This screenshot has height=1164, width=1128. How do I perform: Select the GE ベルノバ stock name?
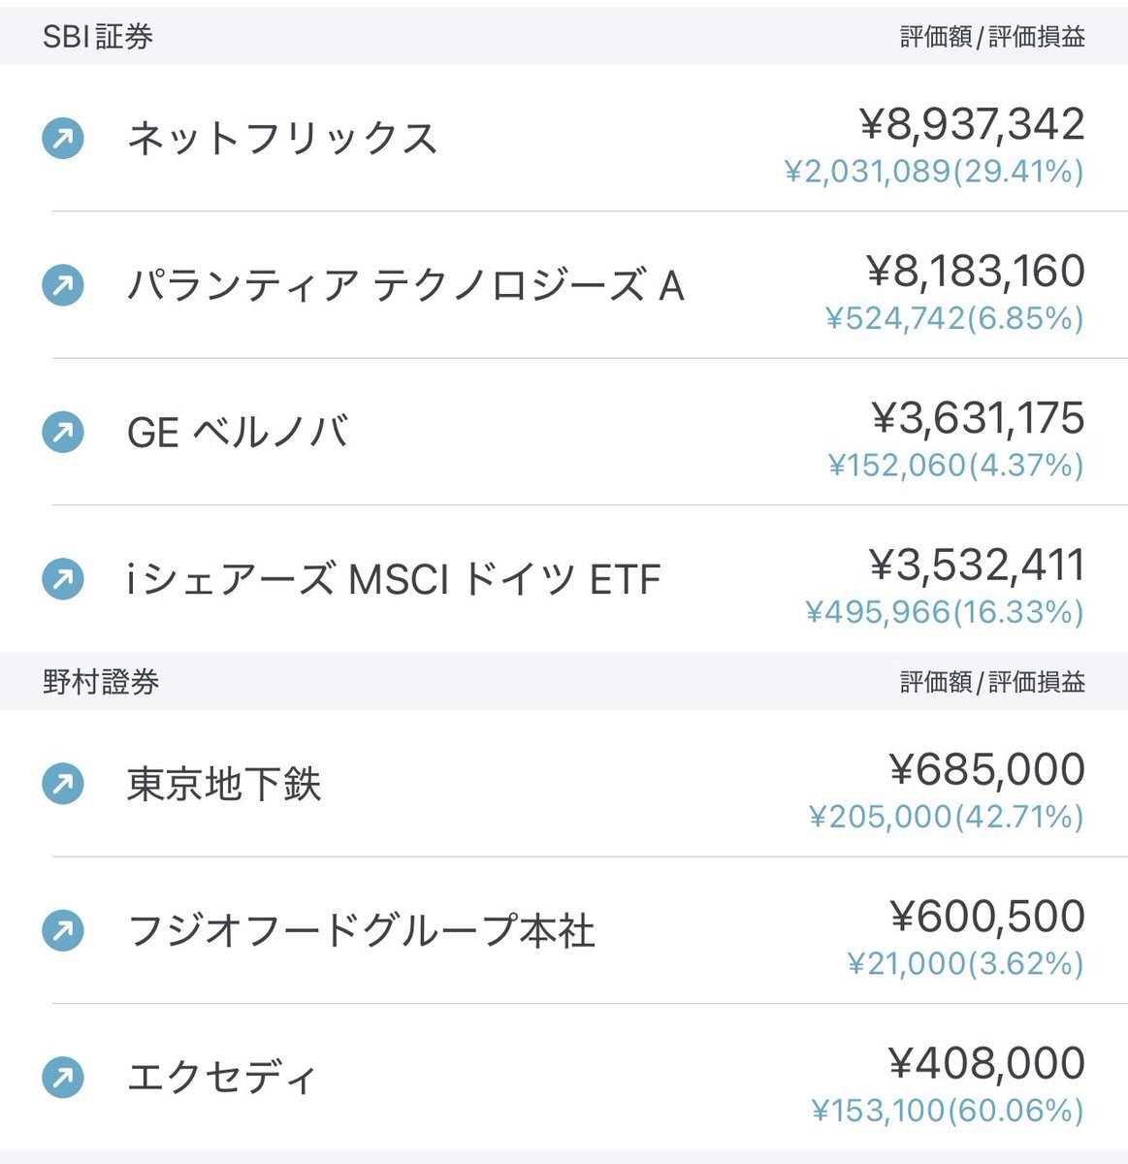[x=238, y=432]
